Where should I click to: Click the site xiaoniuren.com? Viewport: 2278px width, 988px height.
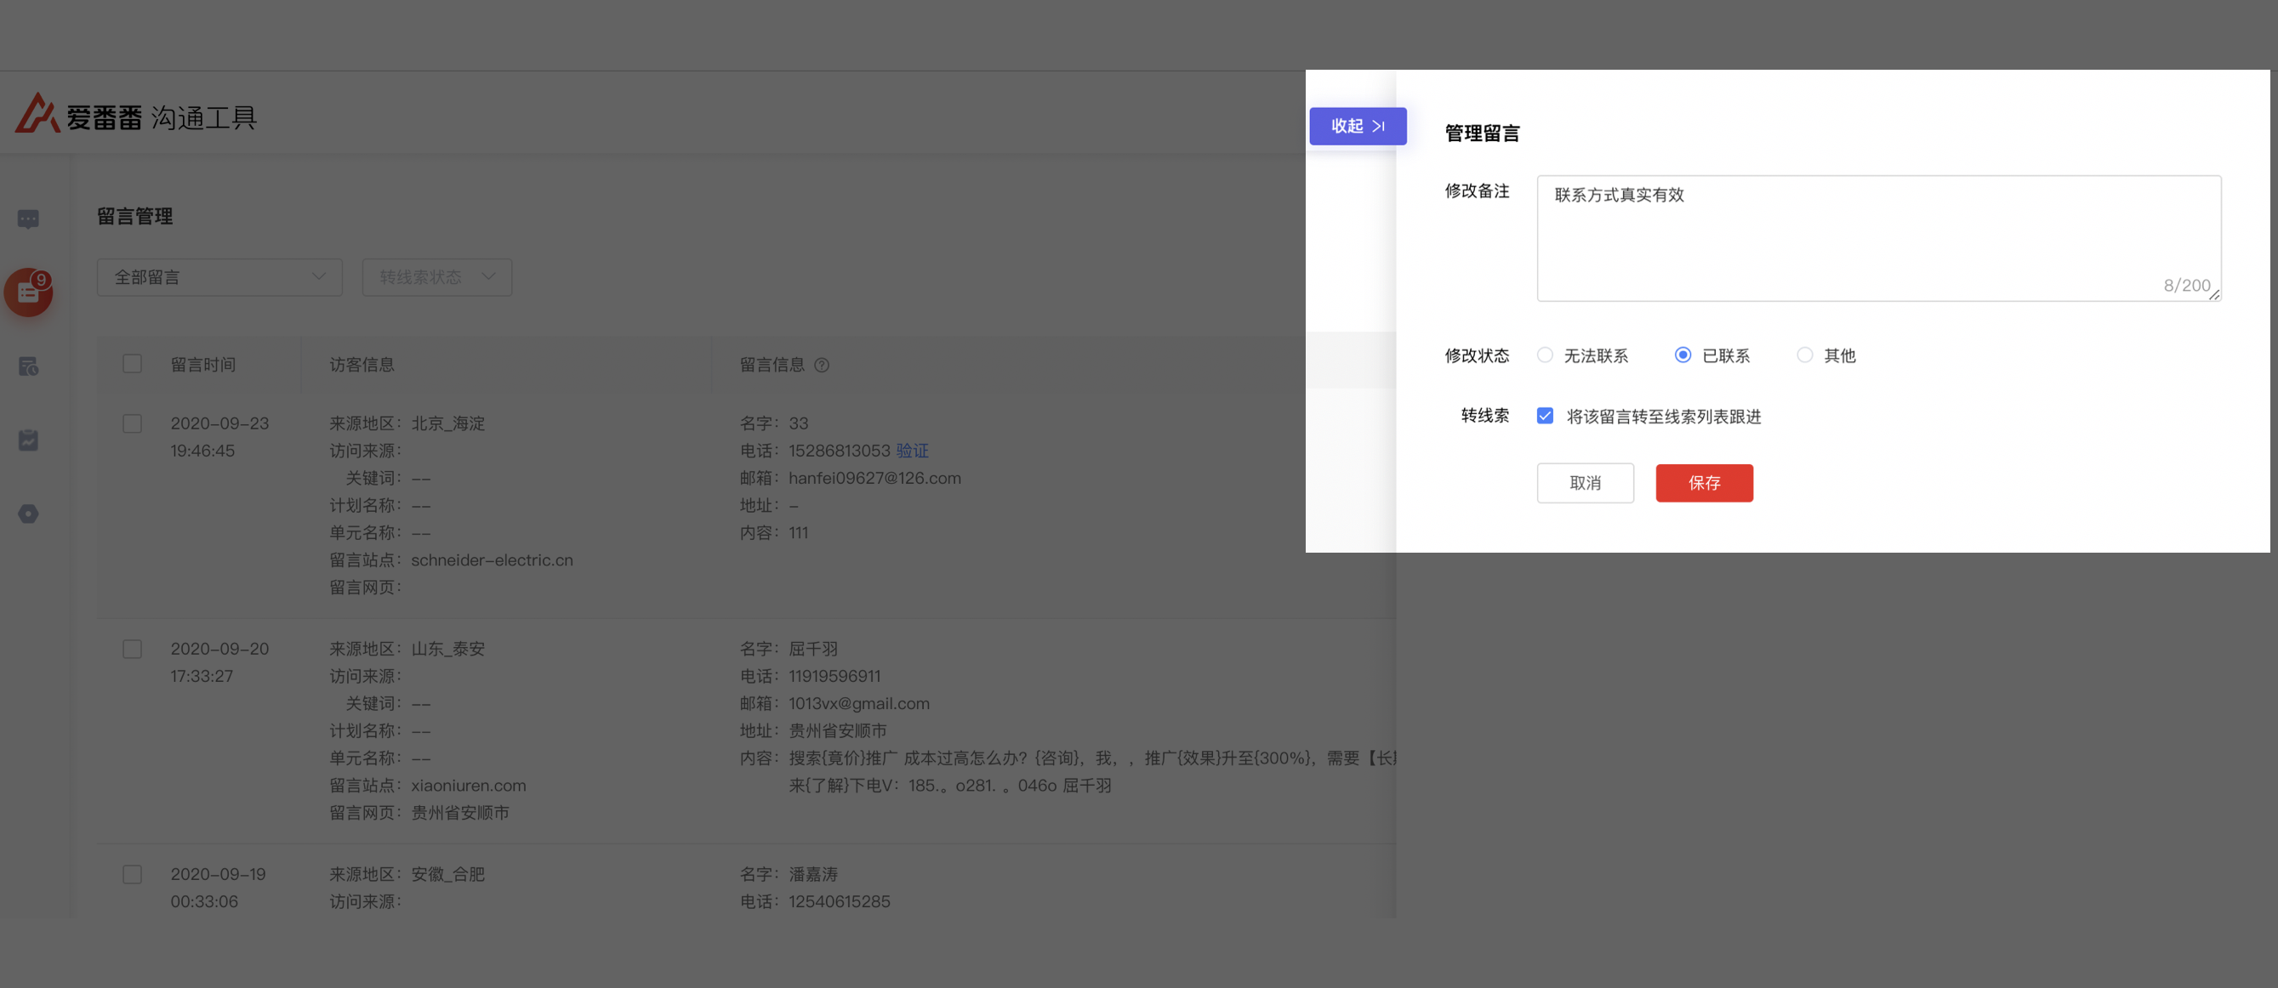click(468, 786)
